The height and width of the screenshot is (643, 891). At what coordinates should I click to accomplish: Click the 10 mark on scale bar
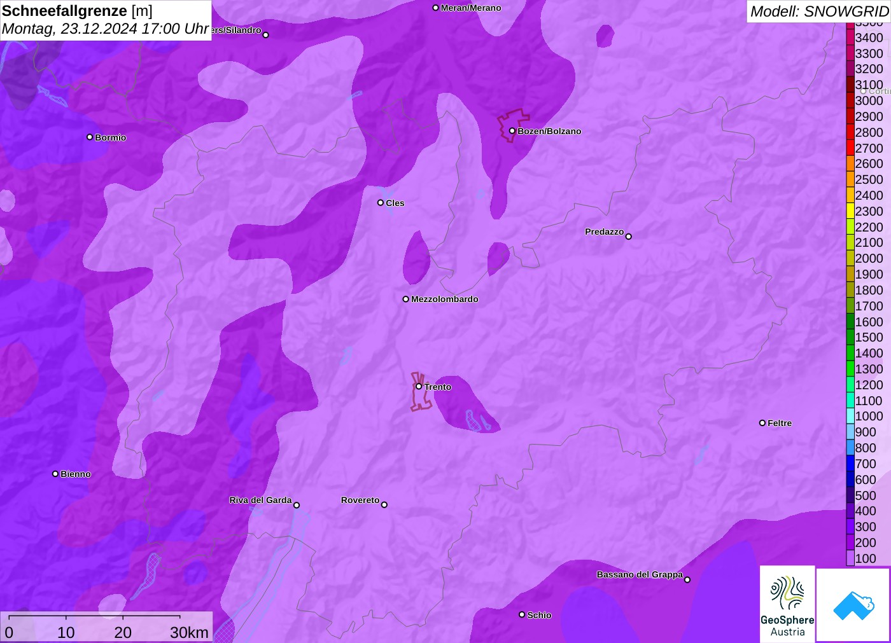pyautogui.click(x=66, y=632)
